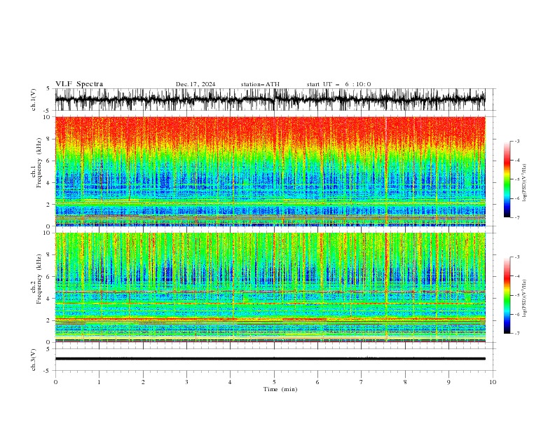Click the "6" kHz tick on ch.2 axis
555x429 pixels.
point(48,277)
